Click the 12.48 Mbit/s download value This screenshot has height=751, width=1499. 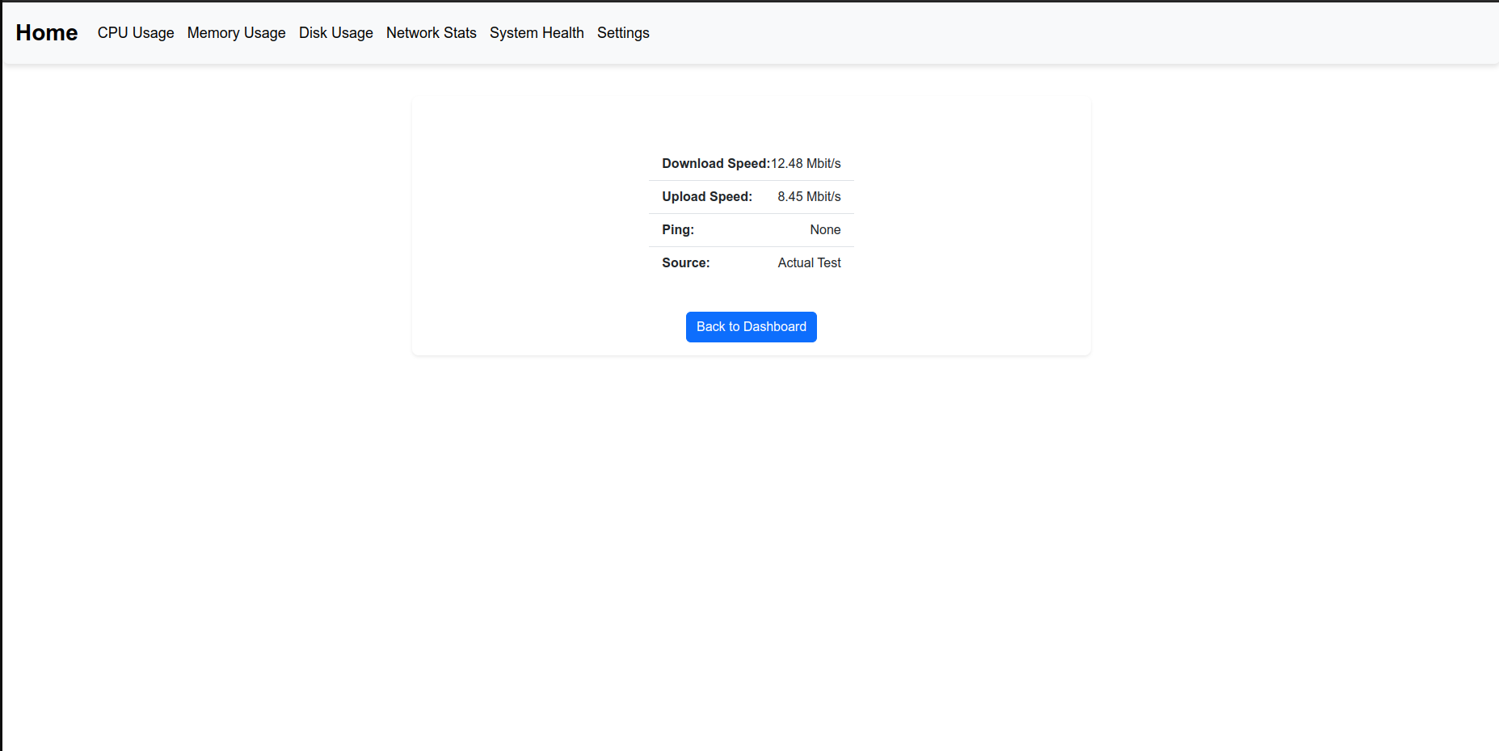click(806, 164)
